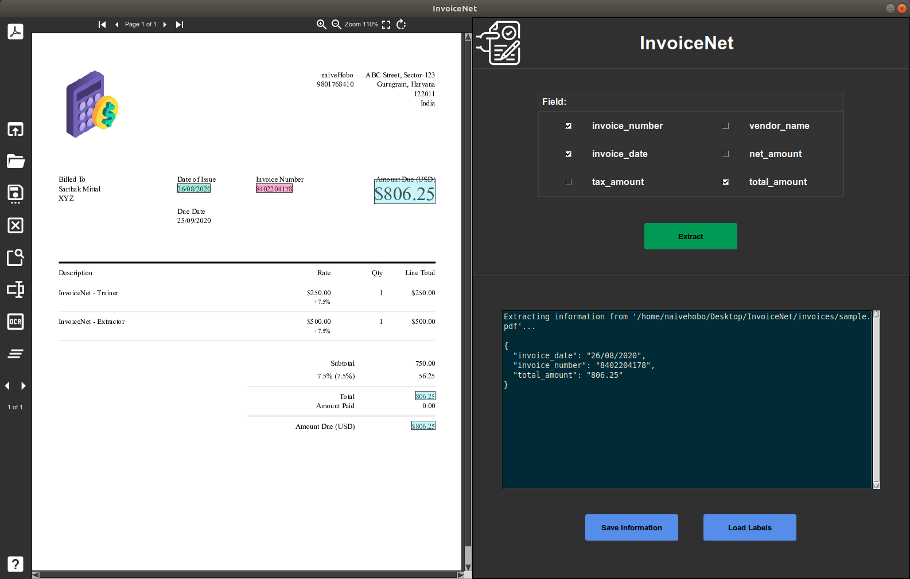910x579 pixels.
Task: Click the 'Page 1 of 1' indicator
Action: coord(141,25)
